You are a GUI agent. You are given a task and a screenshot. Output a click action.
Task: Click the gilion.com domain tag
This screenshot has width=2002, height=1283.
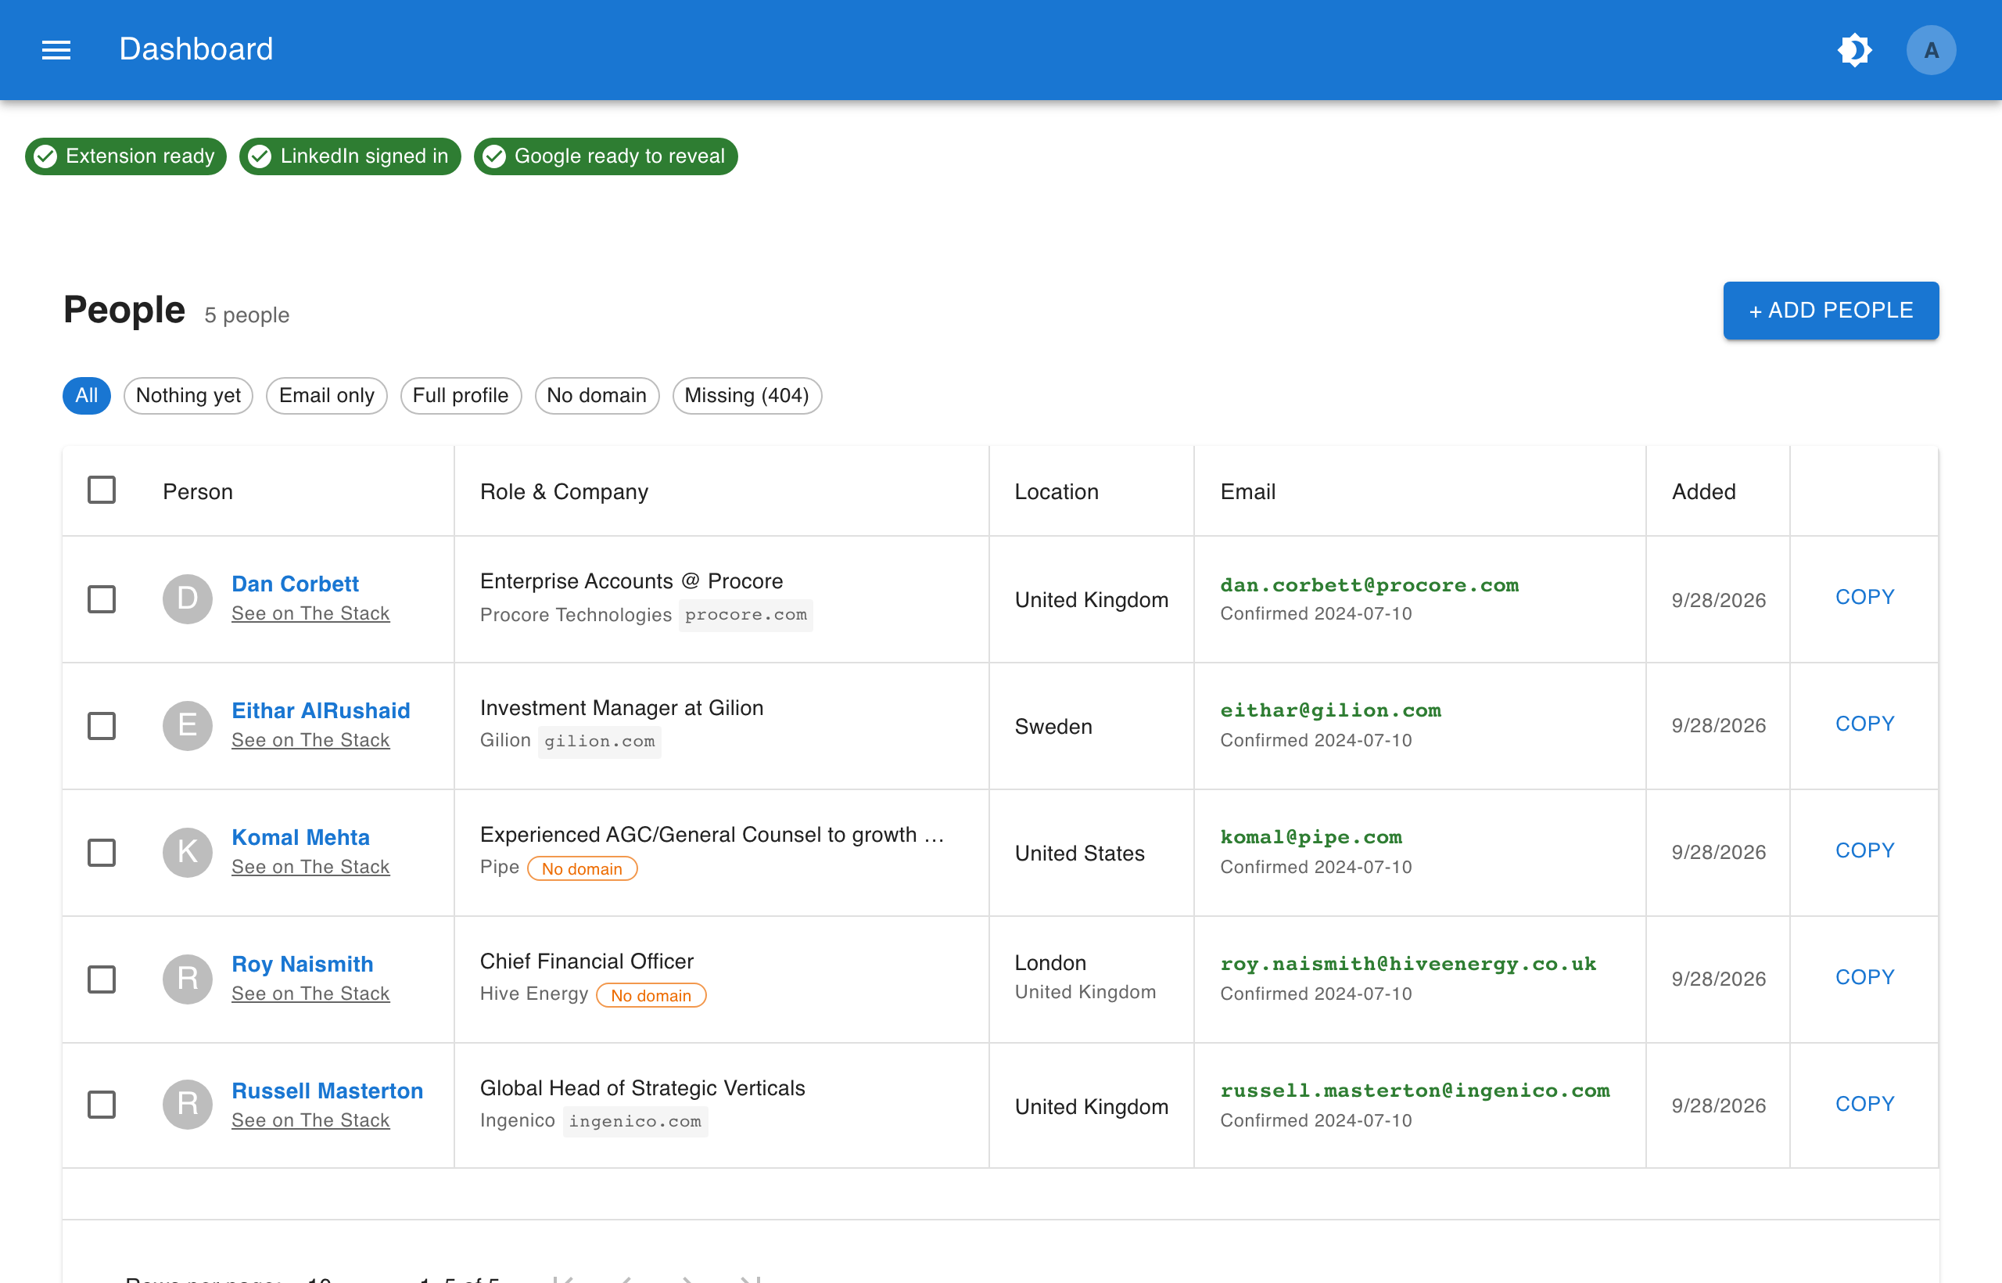coord(600,742)
